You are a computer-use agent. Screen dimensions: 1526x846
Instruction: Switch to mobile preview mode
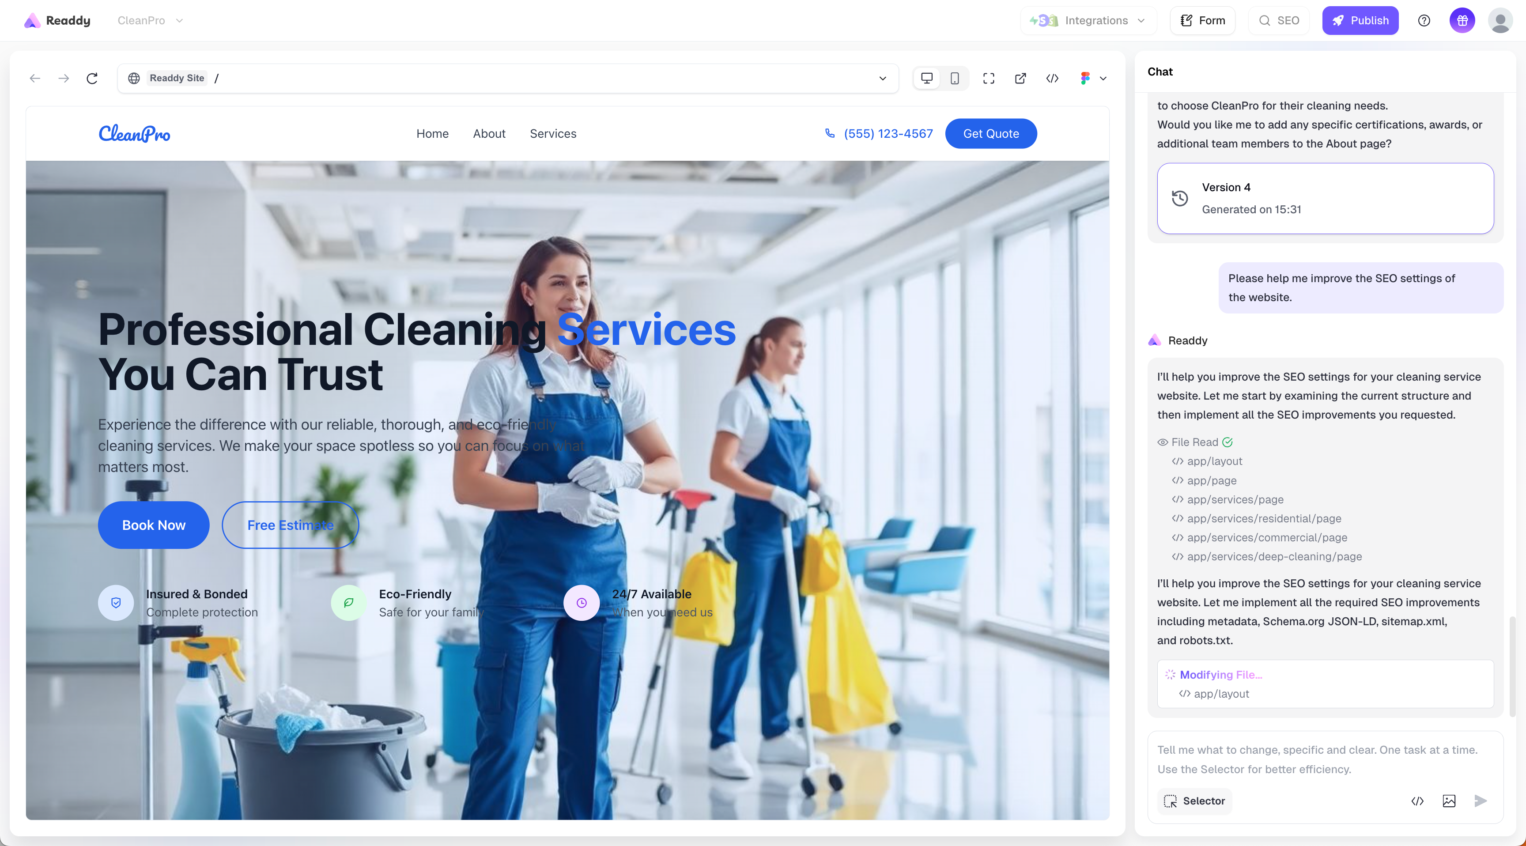[954, 78]
